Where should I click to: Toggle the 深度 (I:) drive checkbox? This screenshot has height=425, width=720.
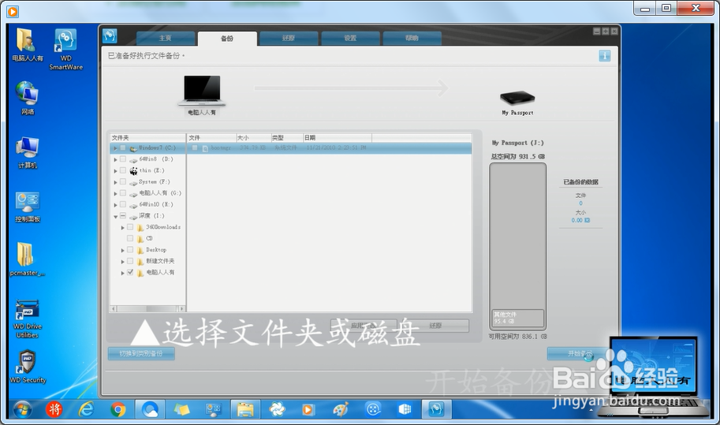122,216
